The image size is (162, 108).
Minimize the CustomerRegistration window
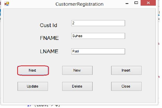(127, 4)
